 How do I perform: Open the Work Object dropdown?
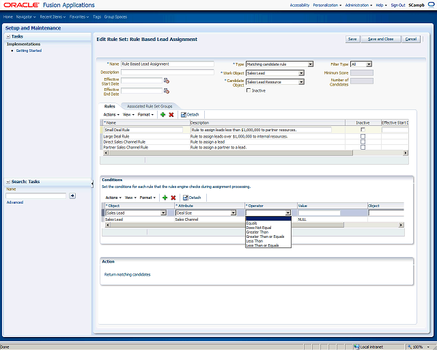(x=301, y=73)
